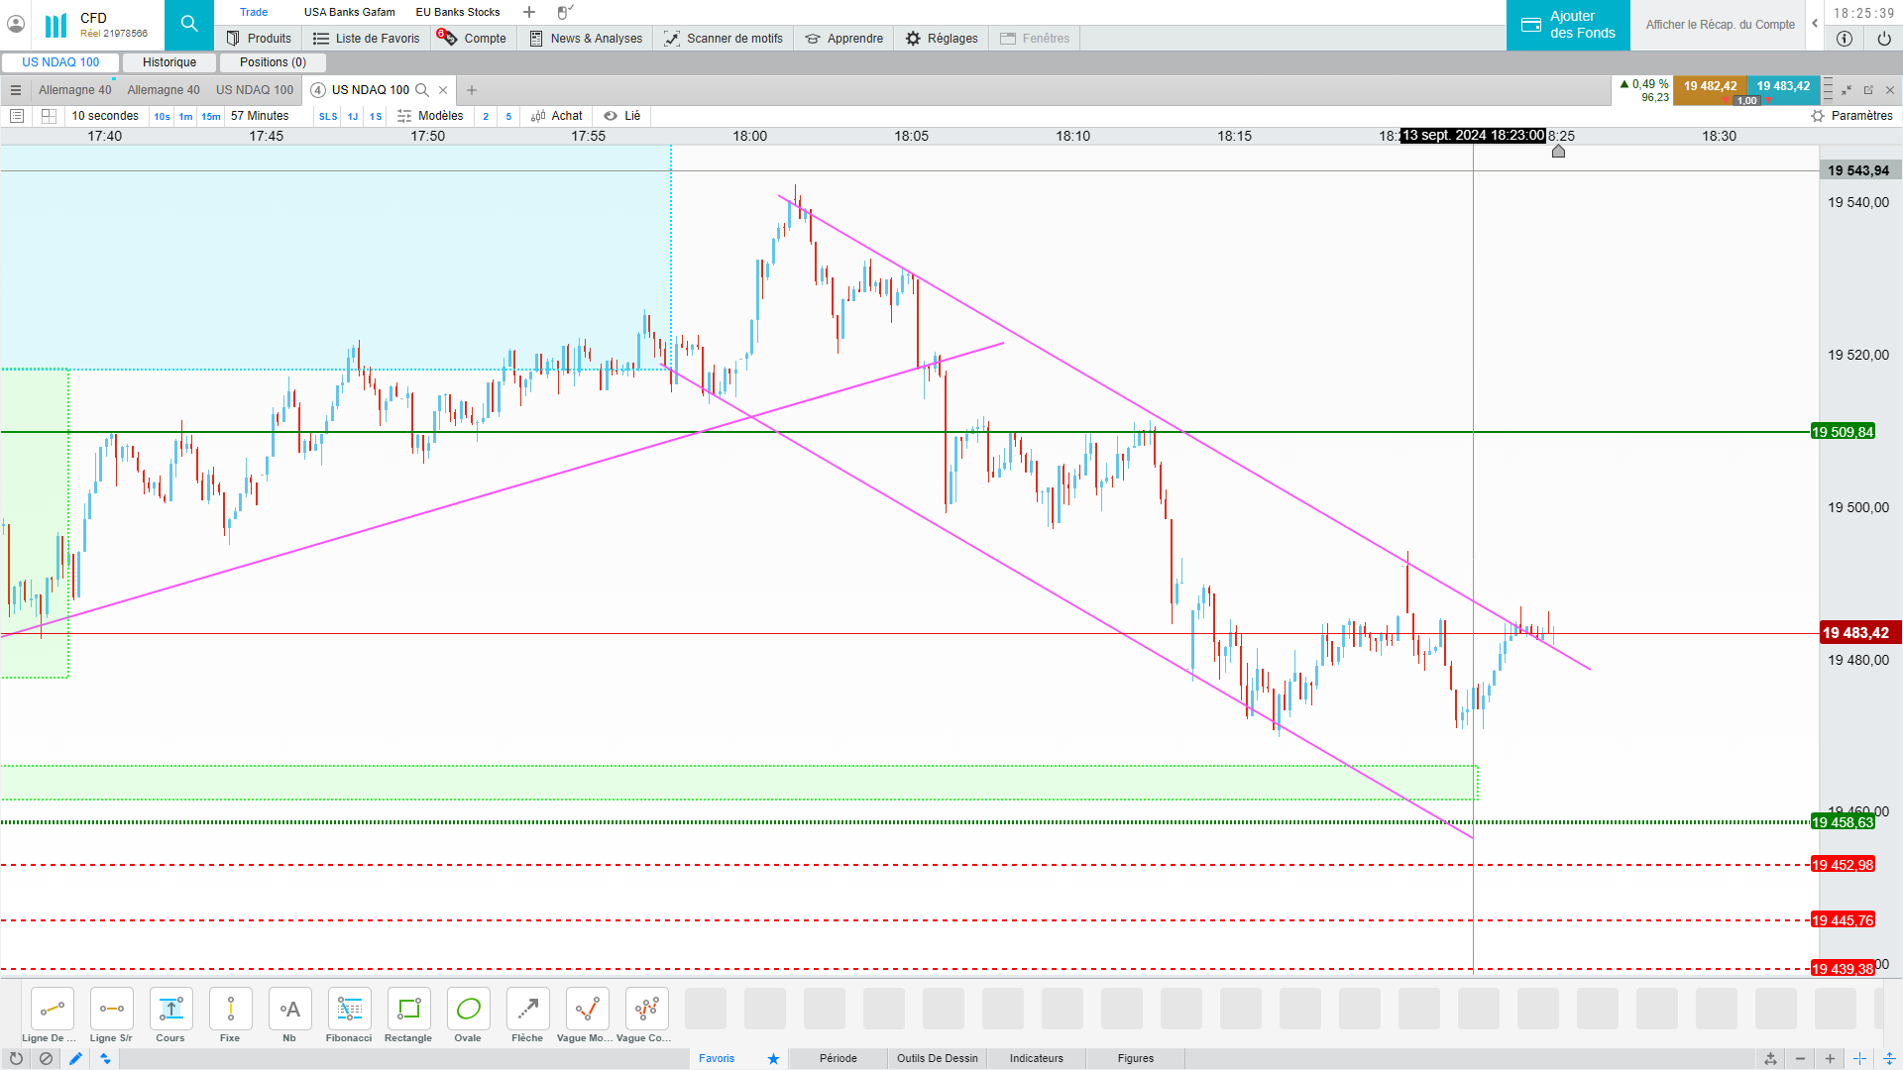Click the Cours price marker tool

click(x=170, y=1010)
